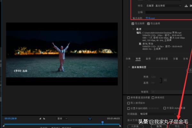The image size is (192, 128).
Task: Click the output name link 芳华.mp4
Action: 150,18
